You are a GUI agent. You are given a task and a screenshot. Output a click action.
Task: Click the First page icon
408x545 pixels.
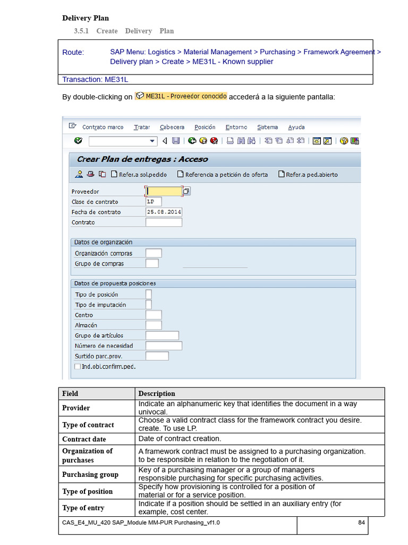click(268, 141)
